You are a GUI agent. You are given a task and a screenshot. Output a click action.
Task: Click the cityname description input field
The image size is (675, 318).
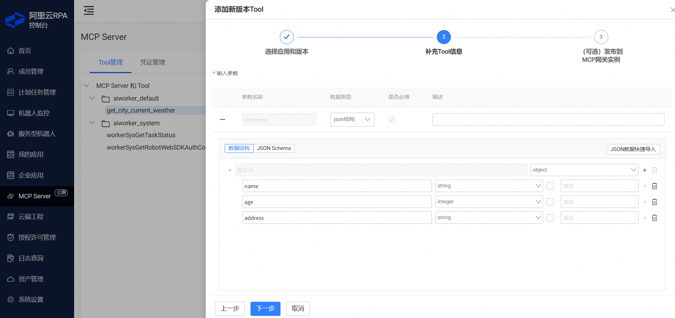548,120
